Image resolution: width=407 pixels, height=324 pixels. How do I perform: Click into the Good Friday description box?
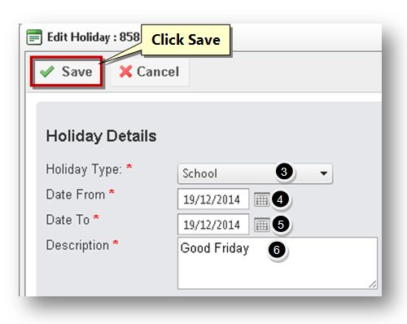tap(278, 263)
